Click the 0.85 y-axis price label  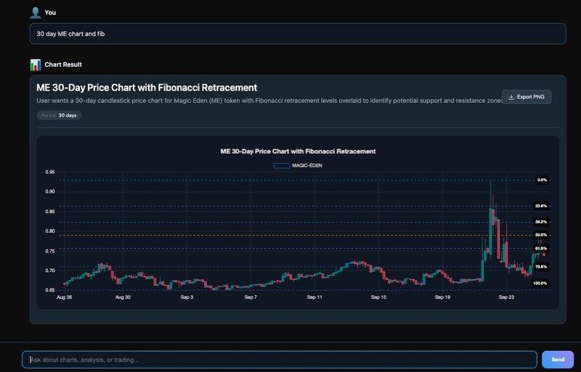click(x=50, y=211)
